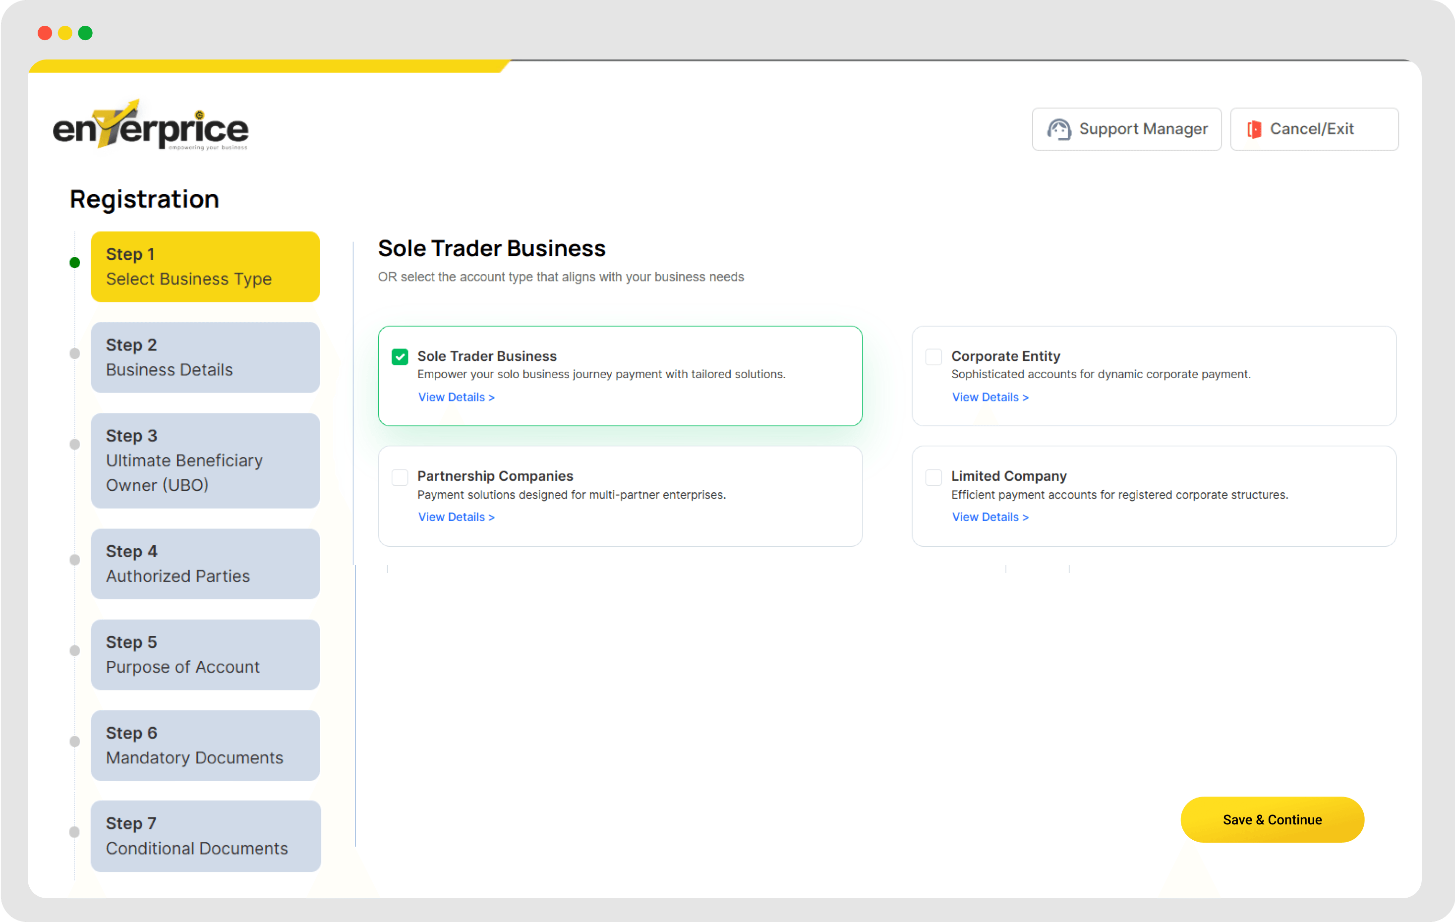1455x922 pixels.
Task: Click the Enterprice logo
Action: tap(150, 126)
